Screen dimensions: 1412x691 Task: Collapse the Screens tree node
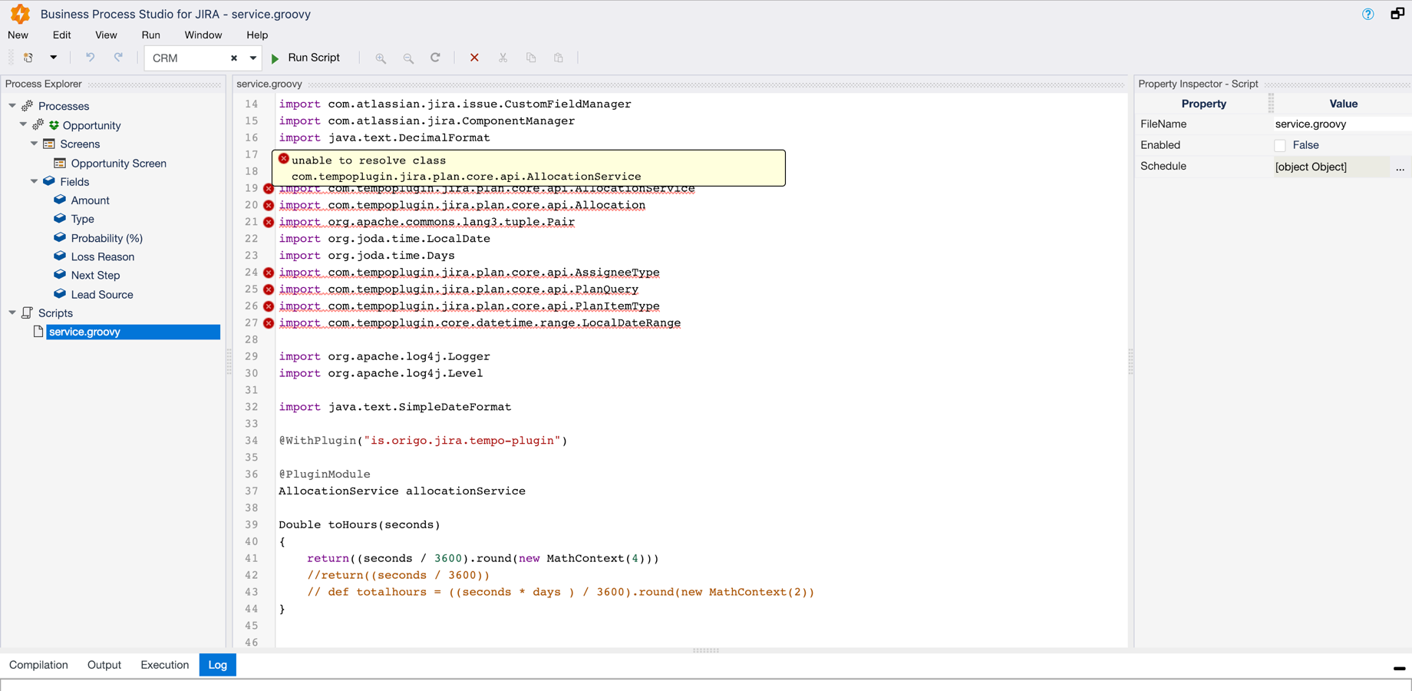[34, 144]
